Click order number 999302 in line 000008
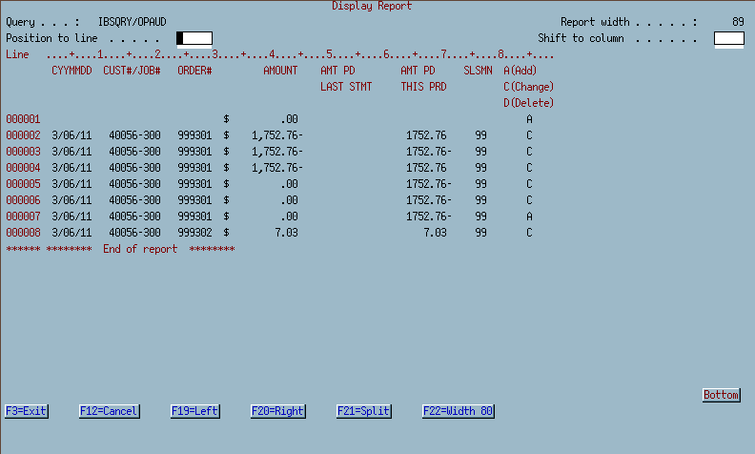Image resolution: width=755 pixels, height=454 pixels. click(194, 233)
